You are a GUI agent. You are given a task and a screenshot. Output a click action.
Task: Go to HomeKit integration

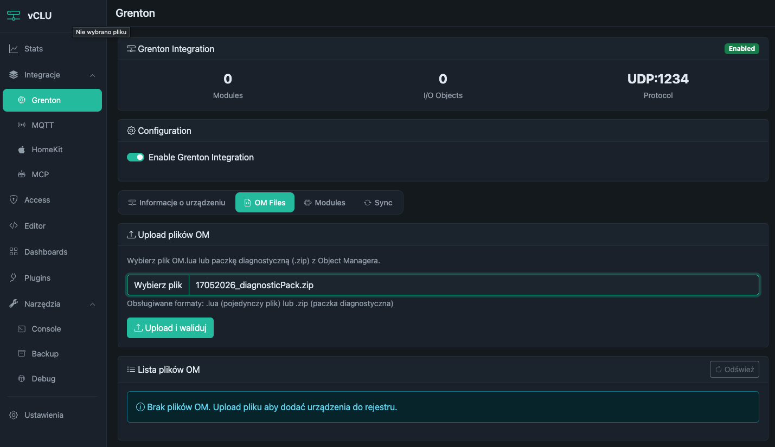pyautogui.click(x=52, y=150)
